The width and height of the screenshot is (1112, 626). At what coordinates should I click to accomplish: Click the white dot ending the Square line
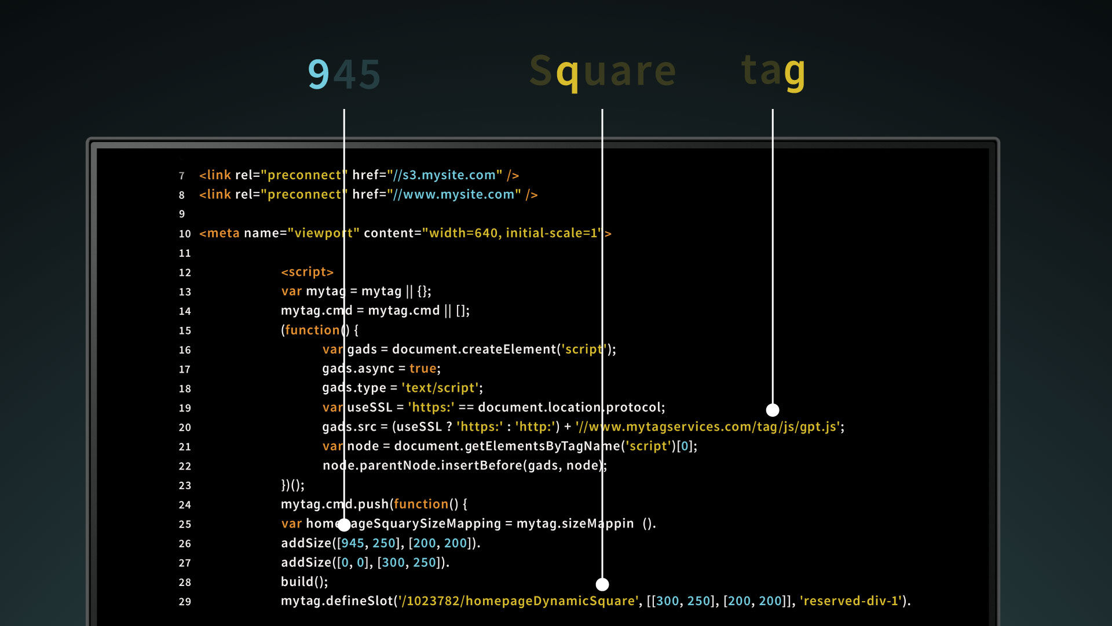602,584
